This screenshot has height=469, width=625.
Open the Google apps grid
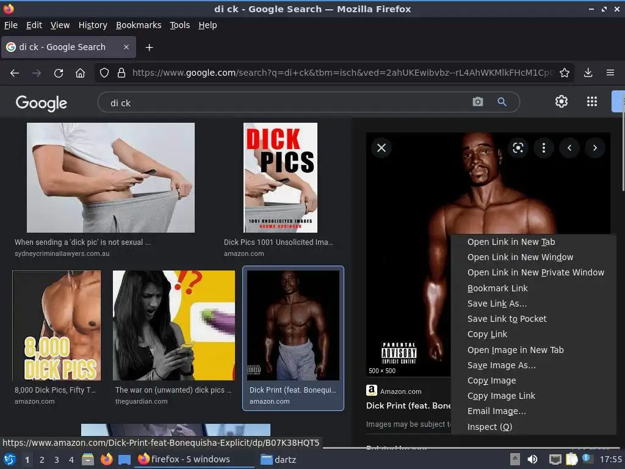pyautogui.click(x=592, y=102)
